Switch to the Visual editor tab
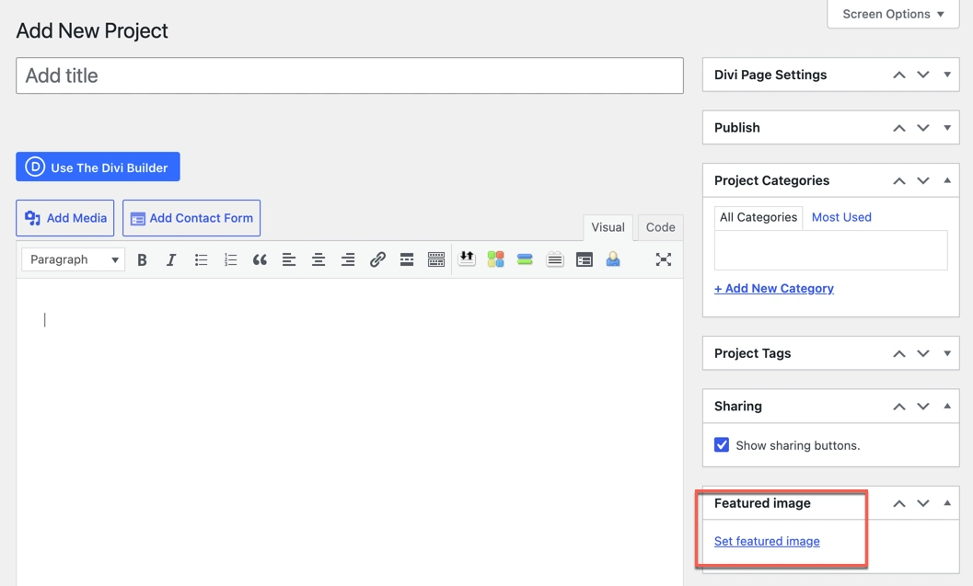Image resolution: width=973 pixels, height=586 pixels. click(608, 227)
